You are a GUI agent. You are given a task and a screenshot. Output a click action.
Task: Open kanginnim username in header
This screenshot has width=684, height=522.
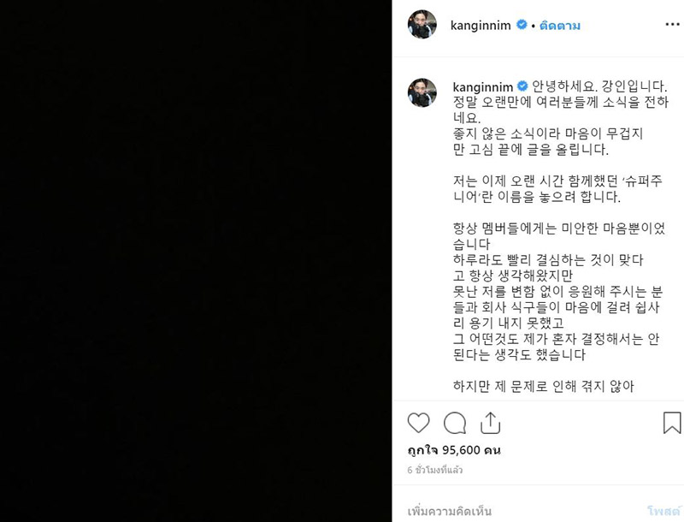point(481,26)
